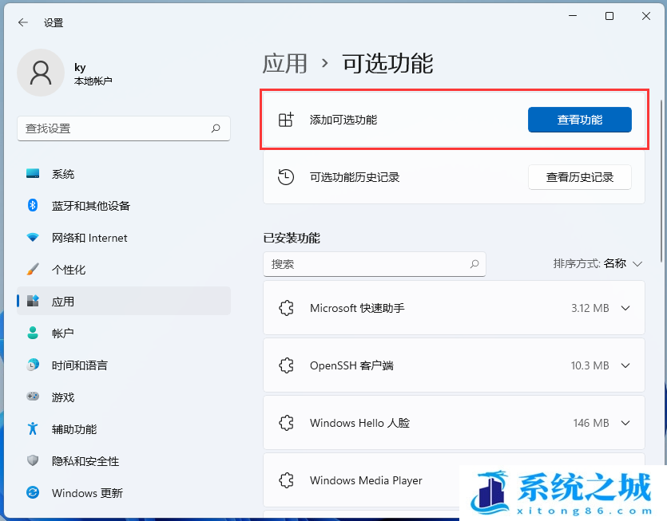Viewport: 667px width, 521px height.
Task: Open 网络和 Internet Wi-Fi icon
Action: click(x=33, y=238)
